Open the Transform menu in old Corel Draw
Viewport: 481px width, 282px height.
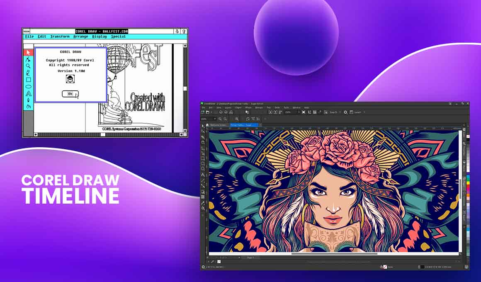60,36
